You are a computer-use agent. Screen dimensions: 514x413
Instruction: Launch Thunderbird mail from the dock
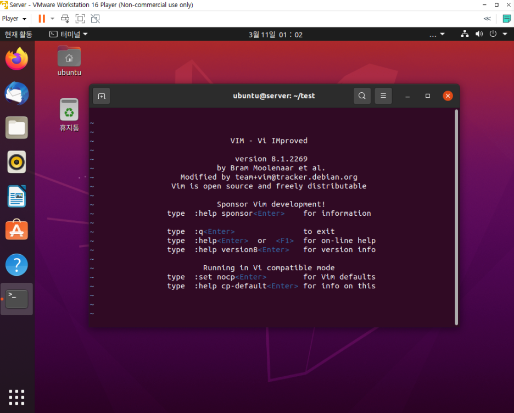point(16,93)
